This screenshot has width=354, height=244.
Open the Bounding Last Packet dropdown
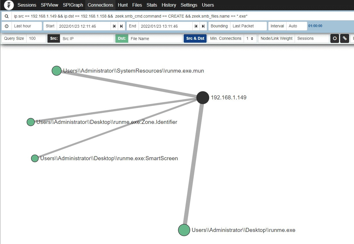click(248, 26)
